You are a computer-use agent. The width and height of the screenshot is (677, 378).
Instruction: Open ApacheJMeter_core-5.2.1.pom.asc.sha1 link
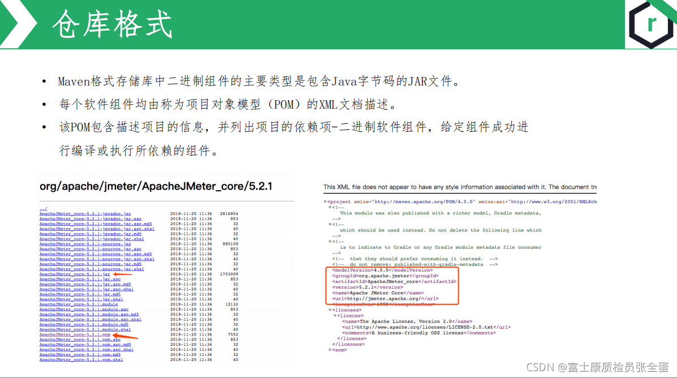pyautogui.click(x=87, y=350)
